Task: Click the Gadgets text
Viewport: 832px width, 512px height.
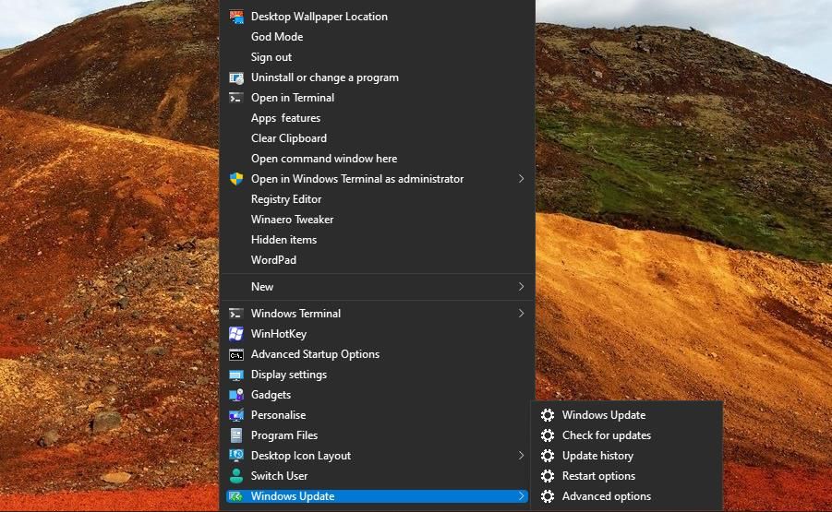Action: coord(271,395)
